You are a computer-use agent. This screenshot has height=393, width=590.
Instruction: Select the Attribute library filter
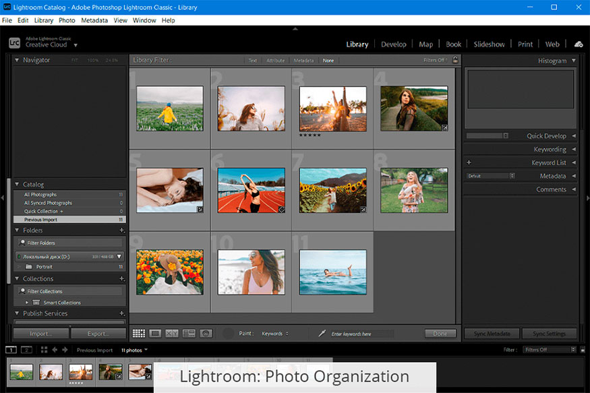[x=275, y=60]
